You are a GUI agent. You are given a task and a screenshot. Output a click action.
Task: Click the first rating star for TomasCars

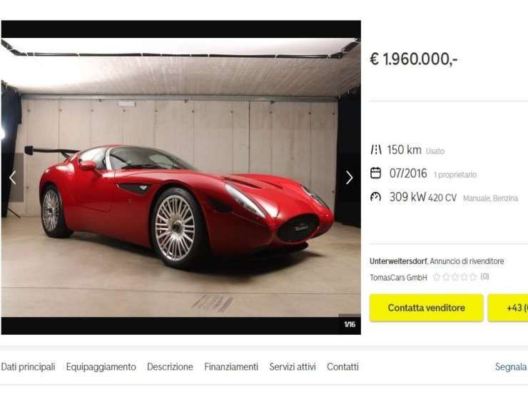[x=437, y=277]
